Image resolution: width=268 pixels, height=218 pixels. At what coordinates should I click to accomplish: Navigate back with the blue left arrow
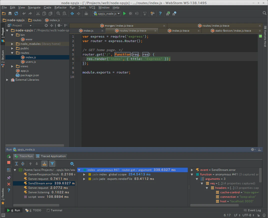[x=72, y=13]
